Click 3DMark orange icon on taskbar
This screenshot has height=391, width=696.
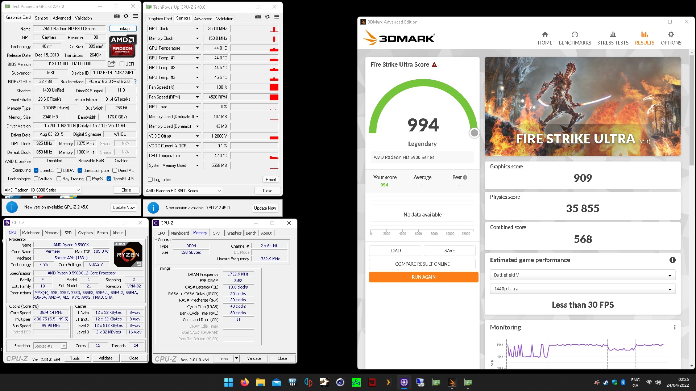[x=452, y=382]
